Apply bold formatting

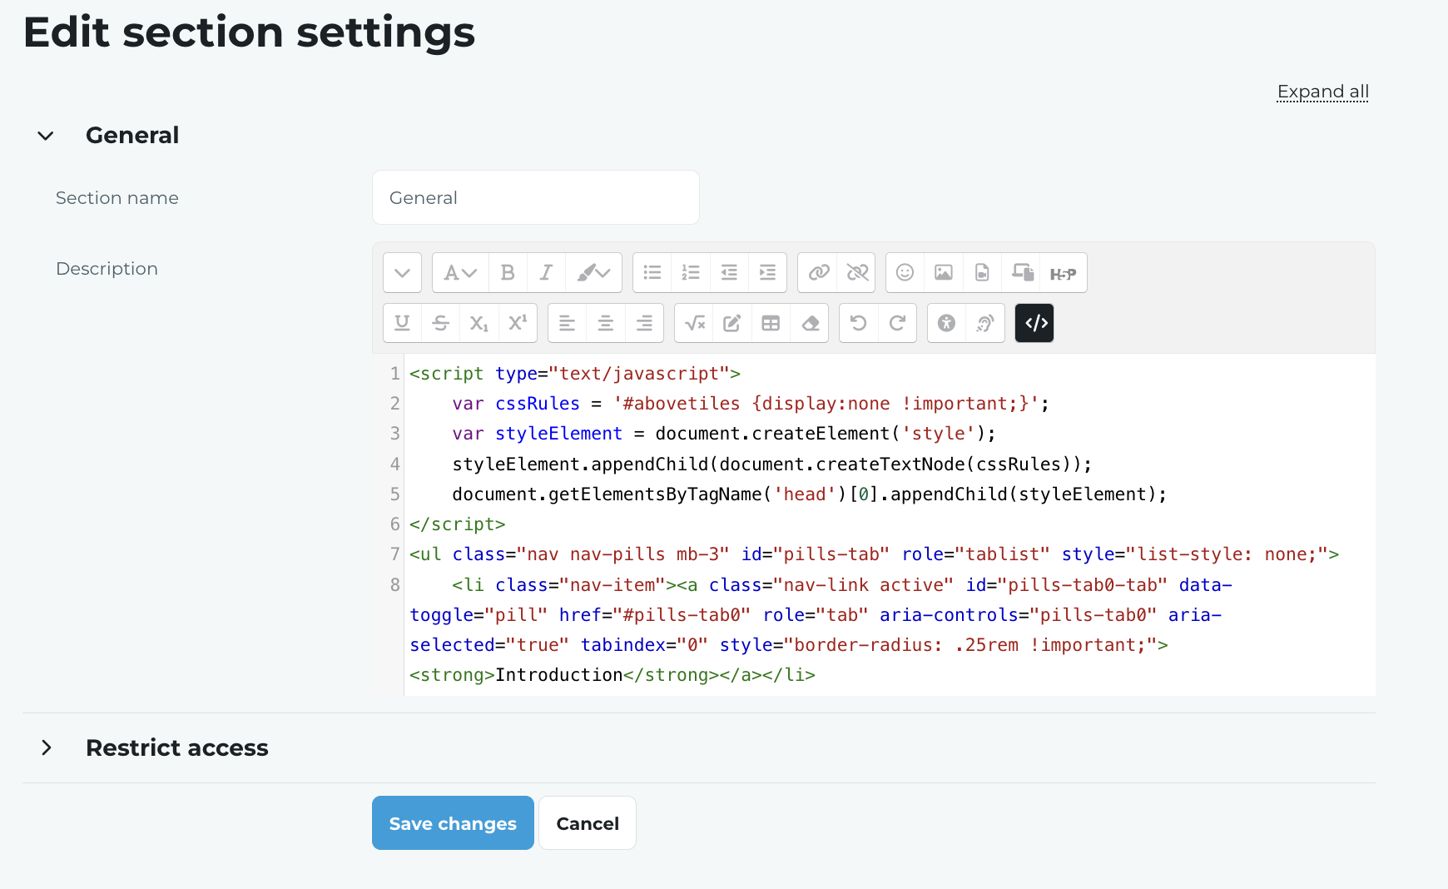click(x=508, y=273)
